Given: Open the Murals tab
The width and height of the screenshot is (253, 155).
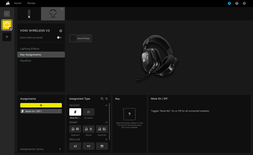Looking at the screenshot, I should tap(31, 3).
